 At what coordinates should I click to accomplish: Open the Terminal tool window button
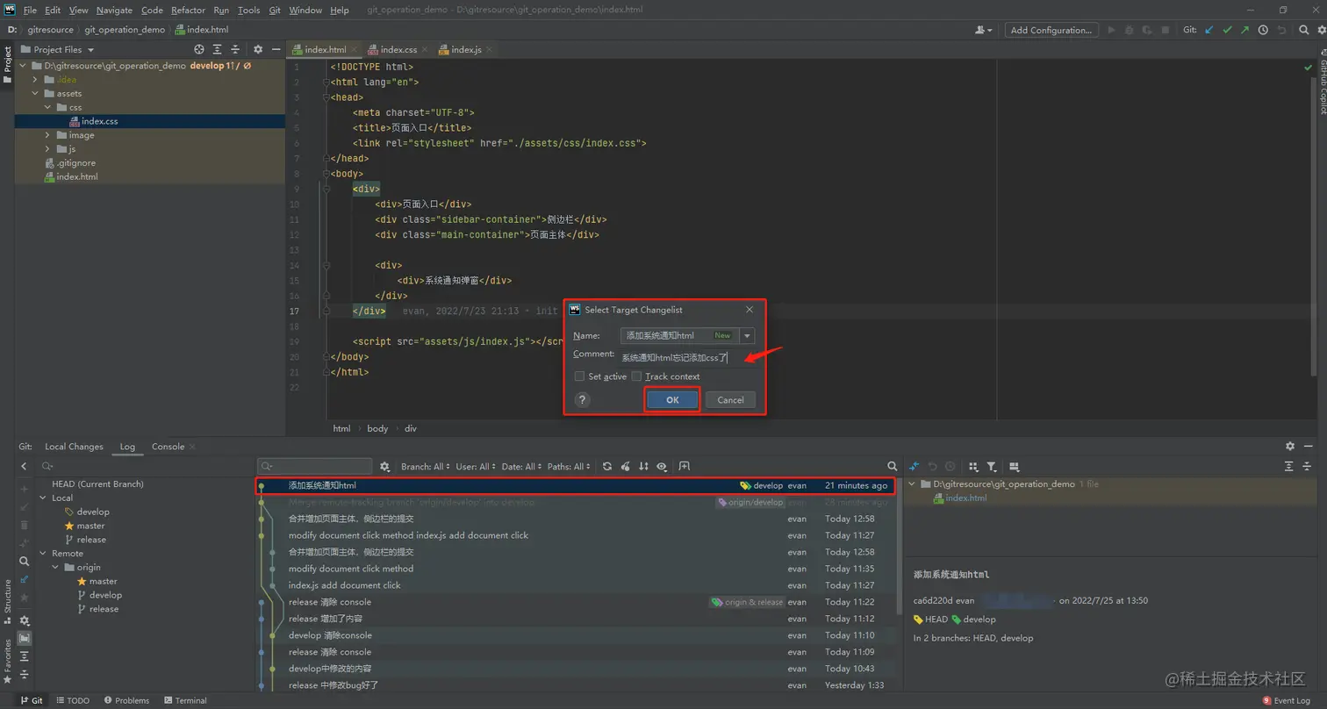[x=184, y=700]
